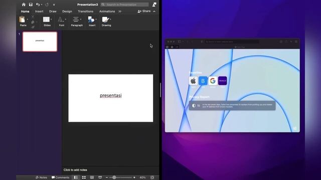This screenshot has height=180, width=321.
Task: Switch to Normal view icon
Action: [x=76, y=177]
